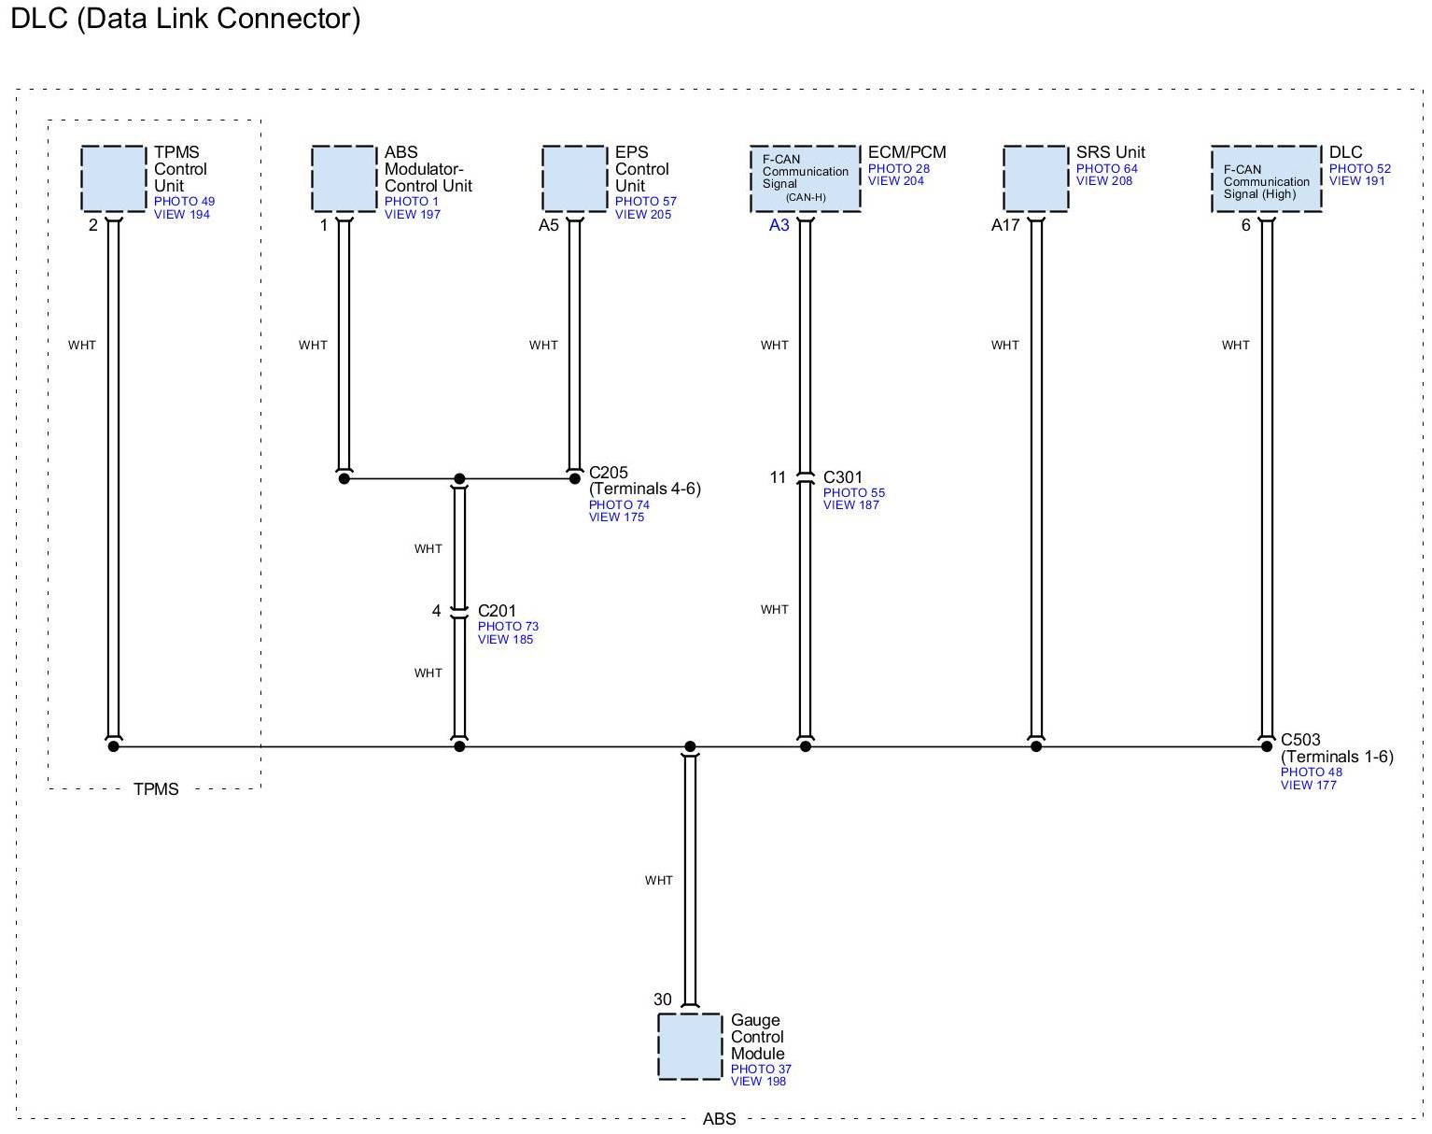Open VIEW 191 under DLC
Image resolution: width=1432 pixels, height=1134 pixels.
[x=1356, y=181]
